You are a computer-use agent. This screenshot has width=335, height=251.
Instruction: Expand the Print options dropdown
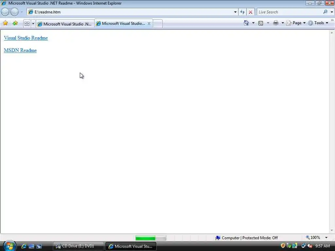click(282, 23)
